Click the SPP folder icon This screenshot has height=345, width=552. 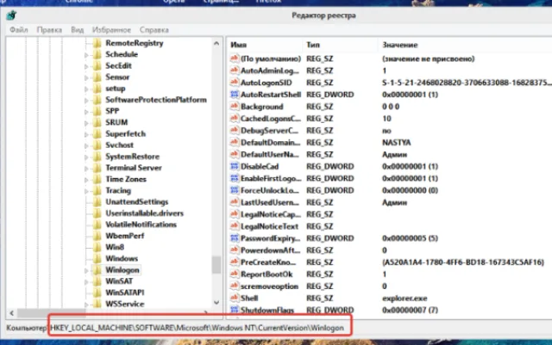97,111
